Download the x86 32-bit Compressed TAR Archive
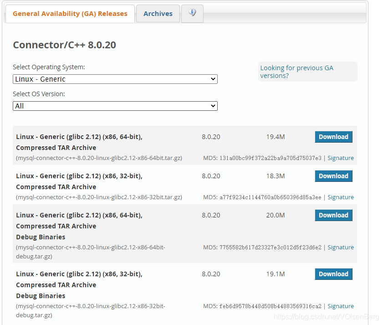383x325 pixels. [x=333, y=176]
